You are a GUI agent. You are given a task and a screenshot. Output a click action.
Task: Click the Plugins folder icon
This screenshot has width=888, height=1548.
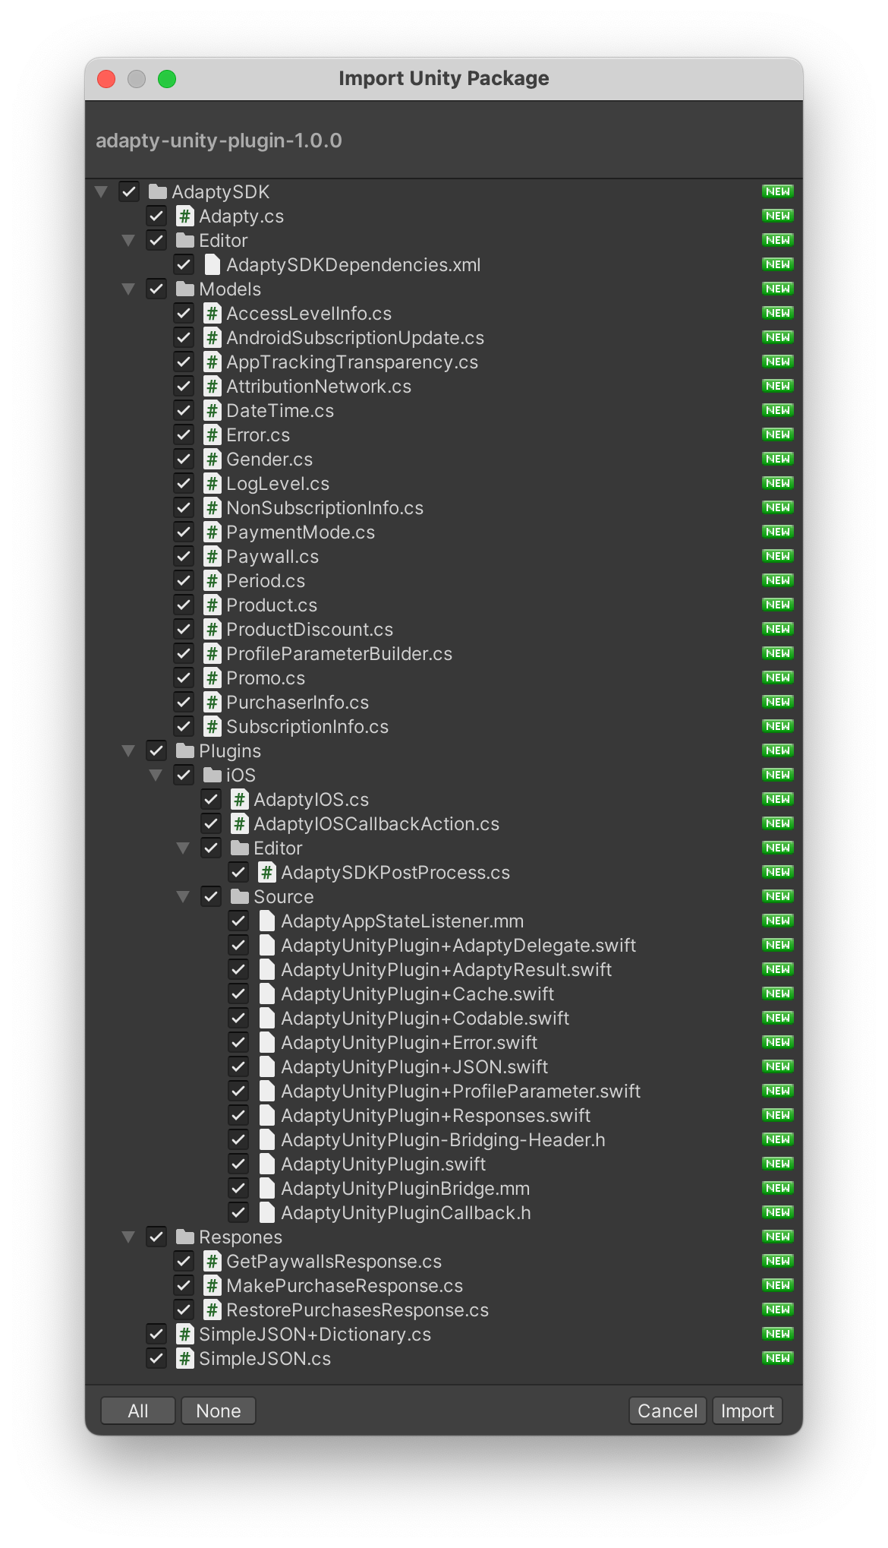tap(184, 750)
